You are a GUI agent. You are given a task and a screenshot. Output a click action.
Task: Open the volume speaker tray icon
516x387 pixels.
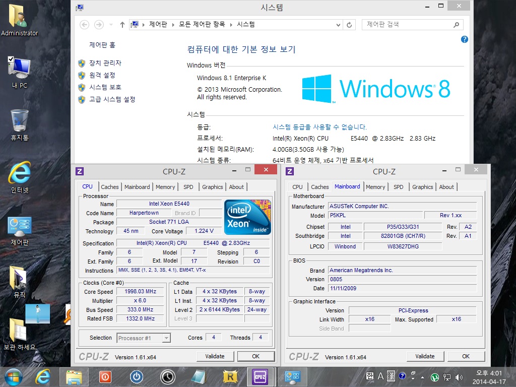click(459, 377)
